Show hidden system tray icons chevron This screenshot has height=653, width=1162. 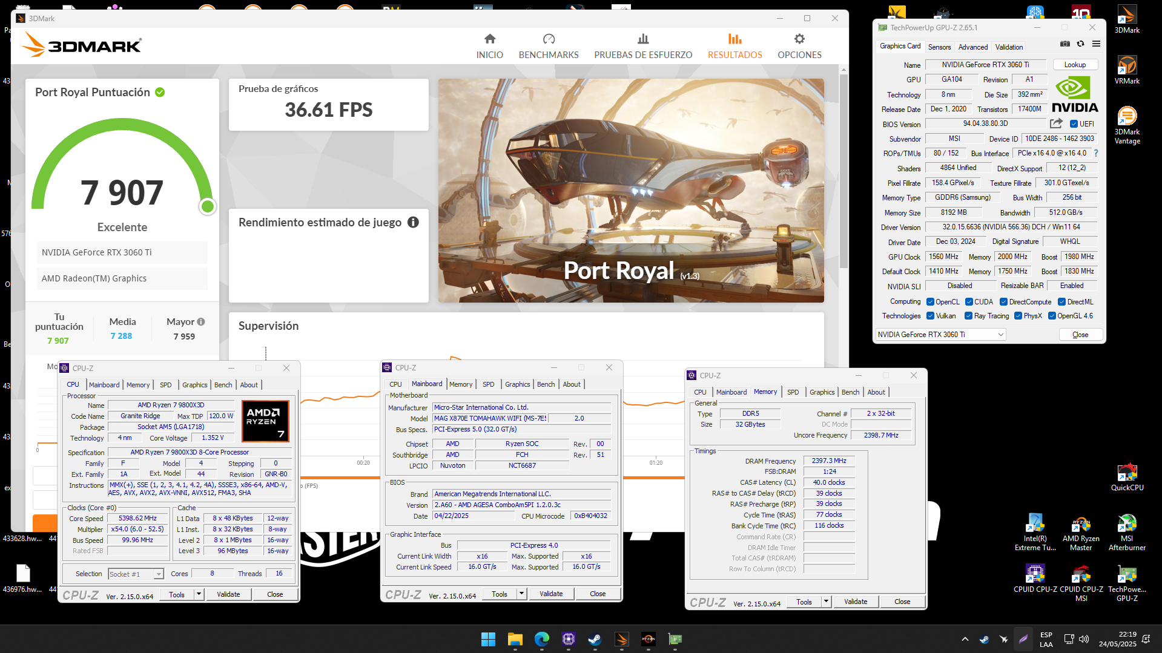tap(965, 639)
